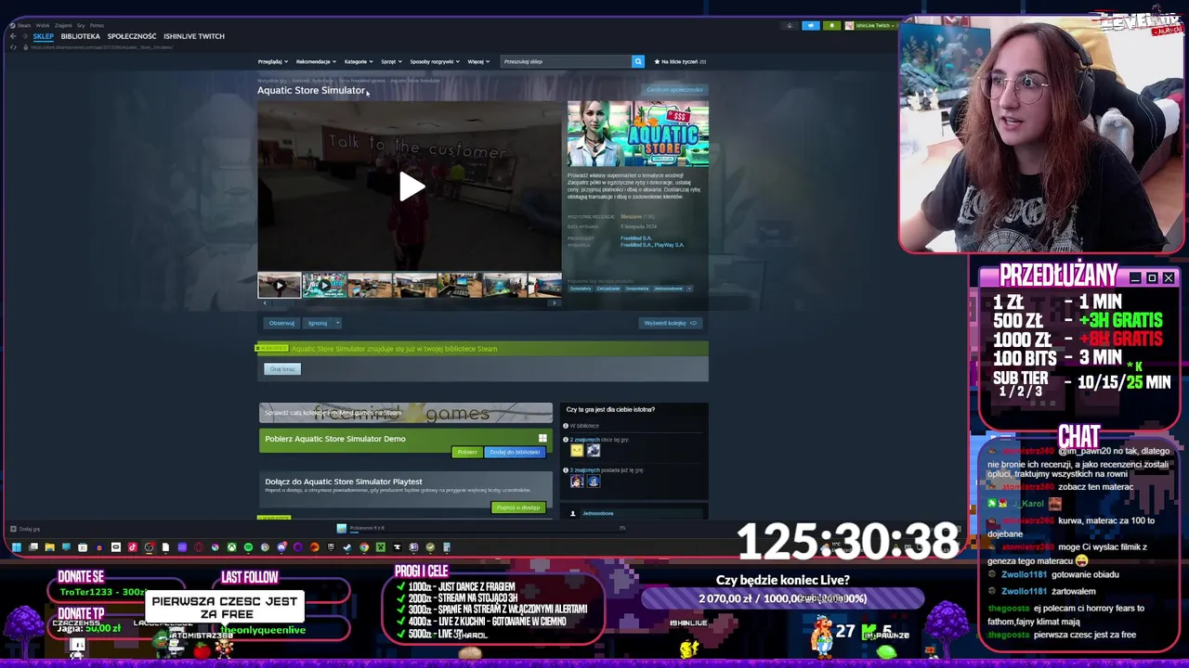Open the Więcej dropdown menu
Image resolution: width=1189 pixels, height=668 pixels.
point(477,61)
